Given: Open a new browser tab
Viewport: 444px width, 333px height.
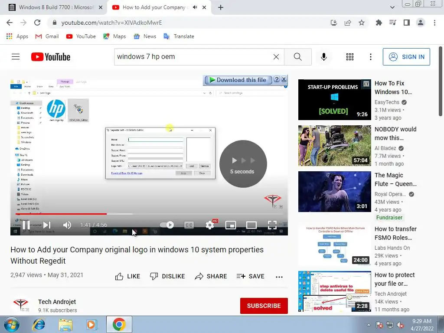Looking at the screenshot, I should click(x=221, y=8).
